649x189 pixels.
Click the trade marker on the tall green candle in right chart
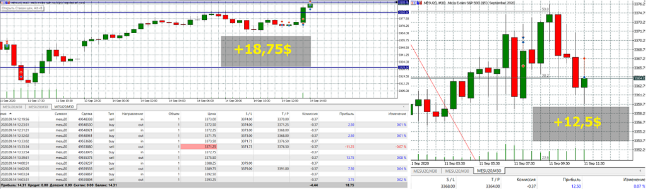click(x=523, y=66)
